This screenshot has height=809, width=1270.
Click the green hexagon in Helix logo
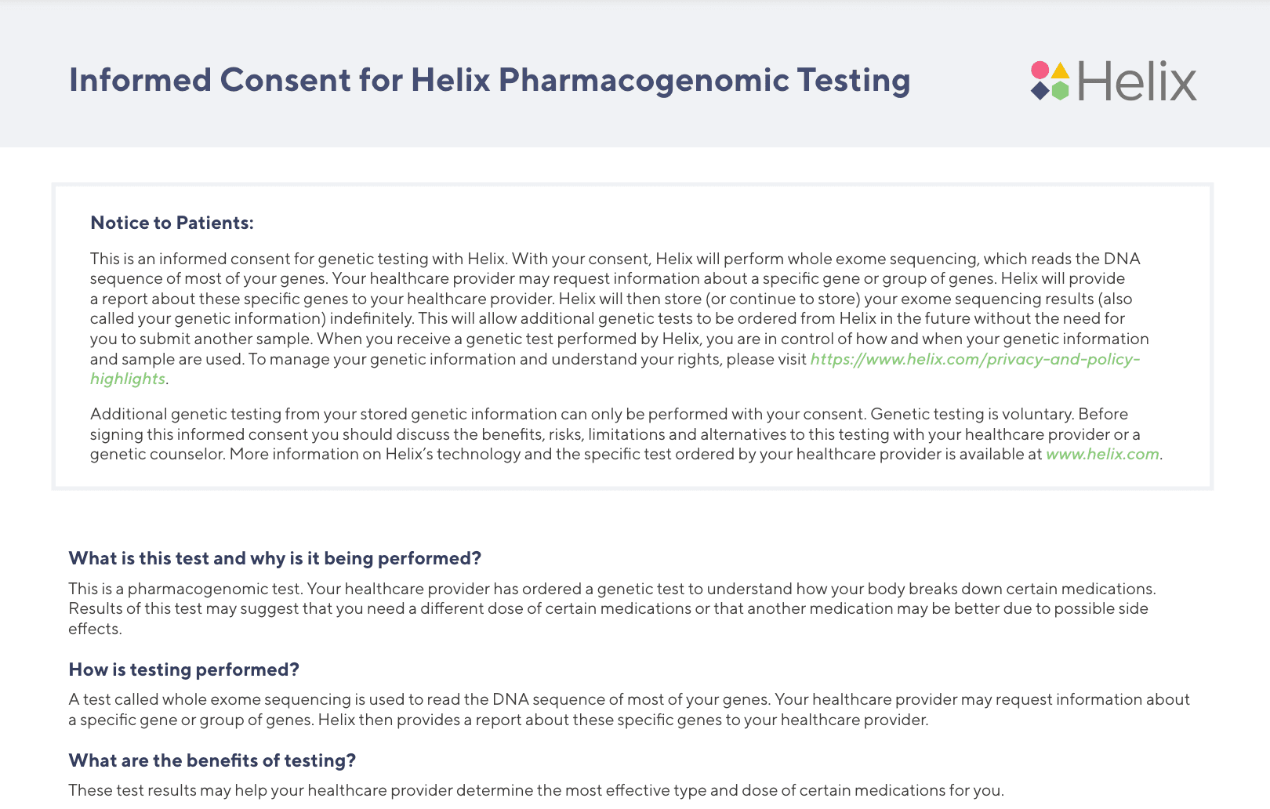[1060, 91]
